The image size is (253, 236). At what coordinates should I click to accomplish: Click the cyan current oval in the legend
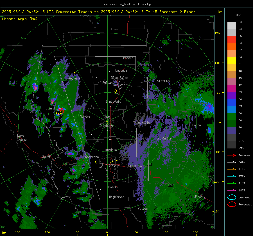(x=232, y=197)
